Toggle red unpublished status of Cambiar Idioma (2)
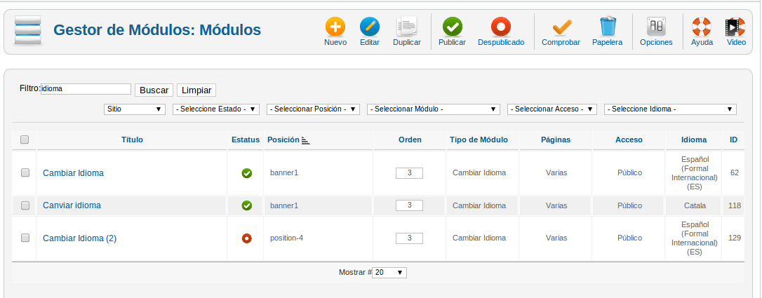 pos(247,238)
